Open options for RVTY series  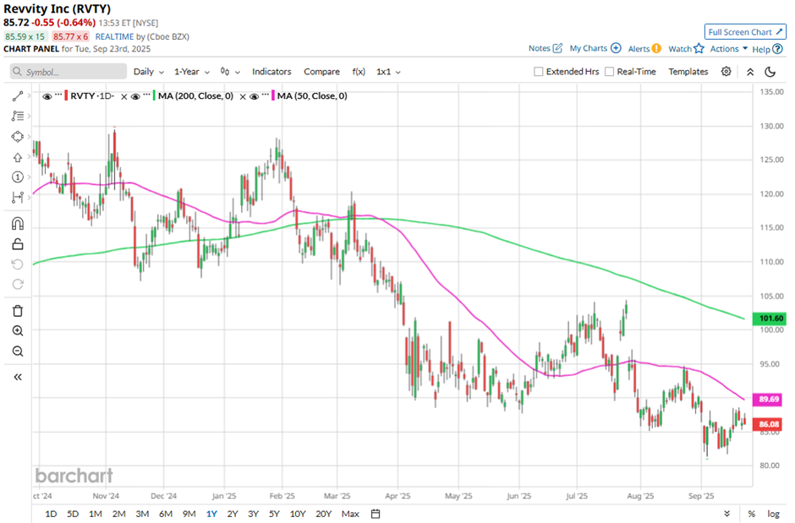pyautogui.click(x=58, y=95)
